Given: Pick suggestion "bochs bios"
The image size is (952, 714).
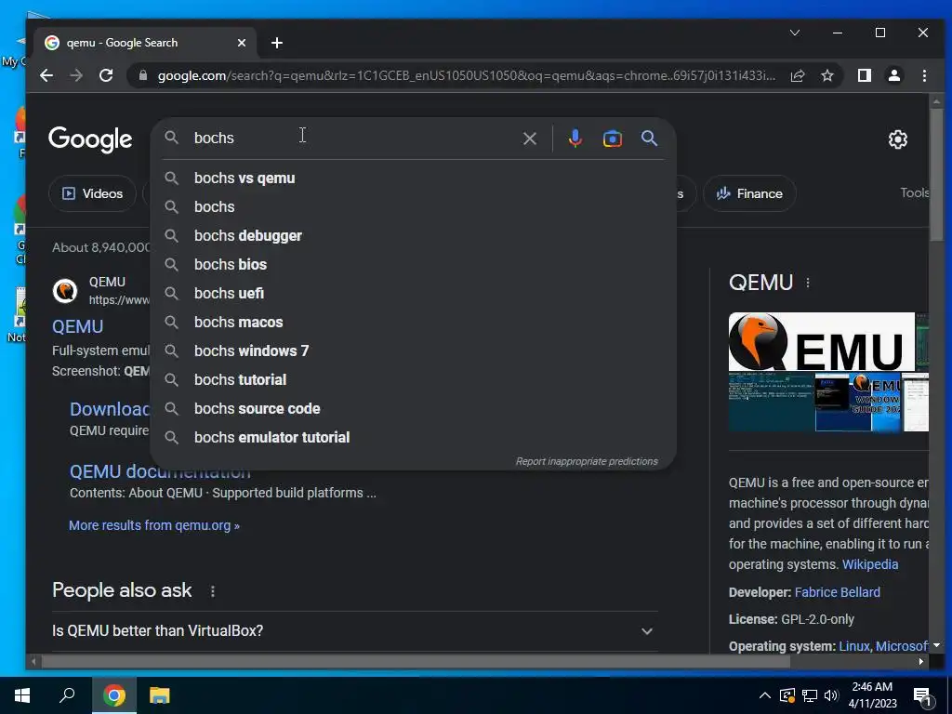Looking at the screenshot, I should tap(413, 265).
